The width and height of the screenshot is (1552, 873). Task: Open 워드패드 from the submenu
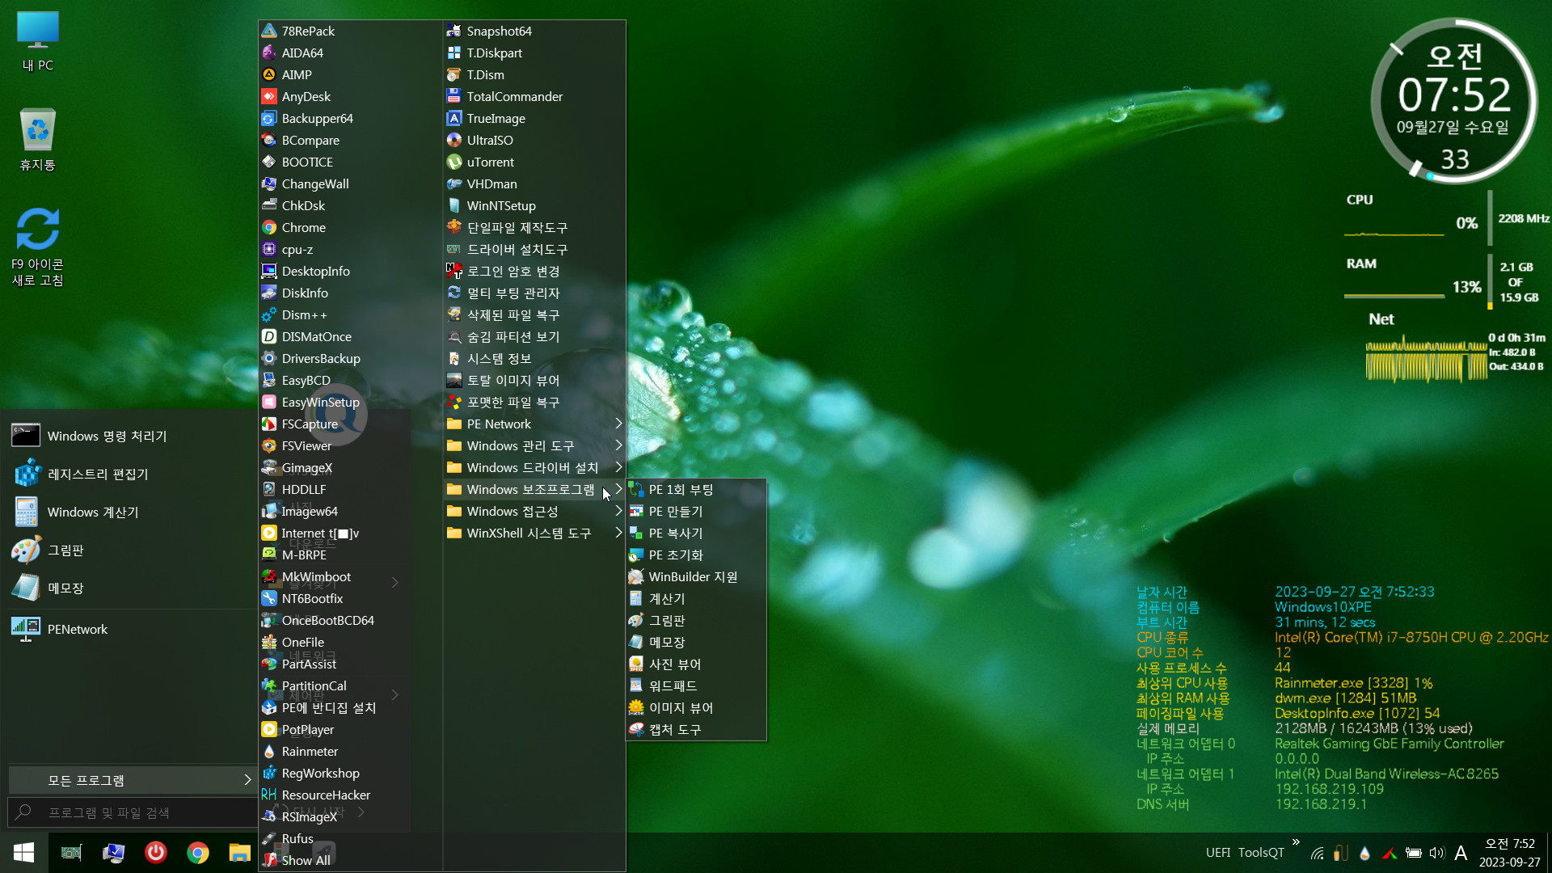tap(696, 685)
